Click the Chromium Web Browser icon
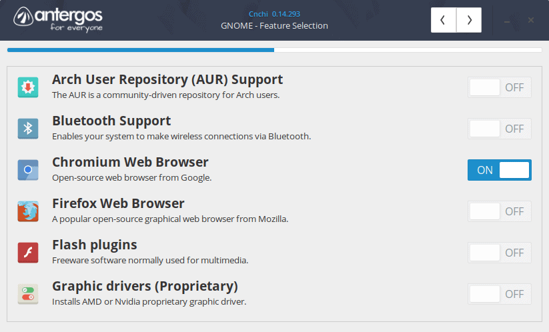Viewport: 549px width, 332px height. tap(28, 170)
